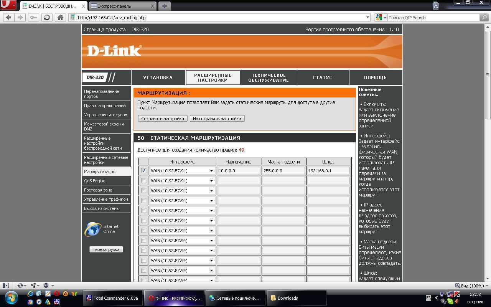491x307 pixels.
Task: Launch Total Commander floppy icon in quick launch
Action: (57, 302)
